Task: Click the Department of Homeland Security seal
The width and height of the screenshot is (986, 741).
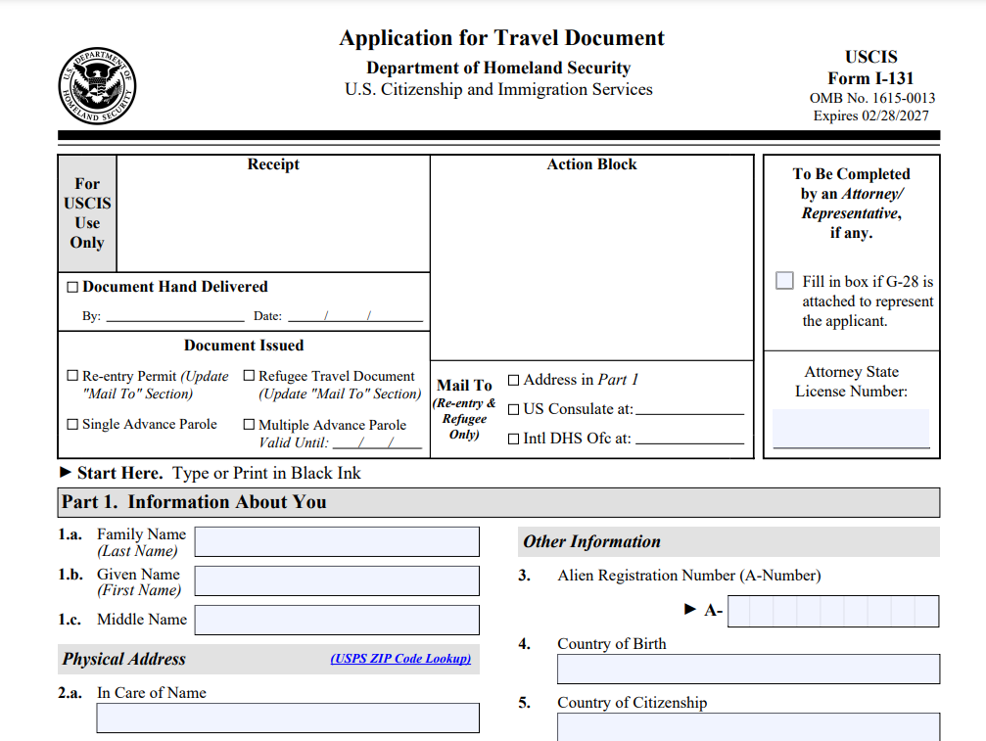Action: coord(98,85)
